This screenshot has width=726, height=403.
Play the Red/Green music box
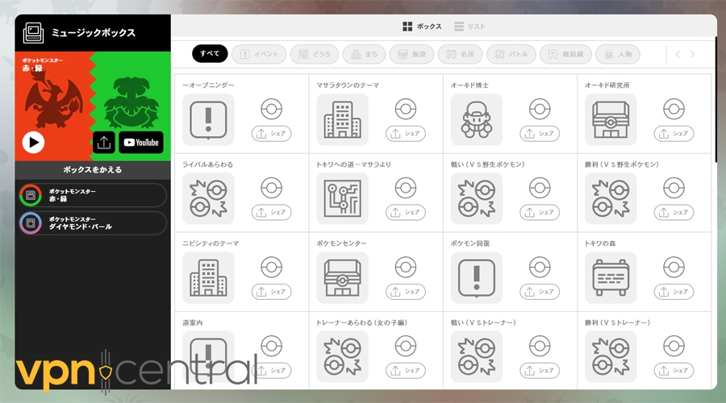point(33,143)
